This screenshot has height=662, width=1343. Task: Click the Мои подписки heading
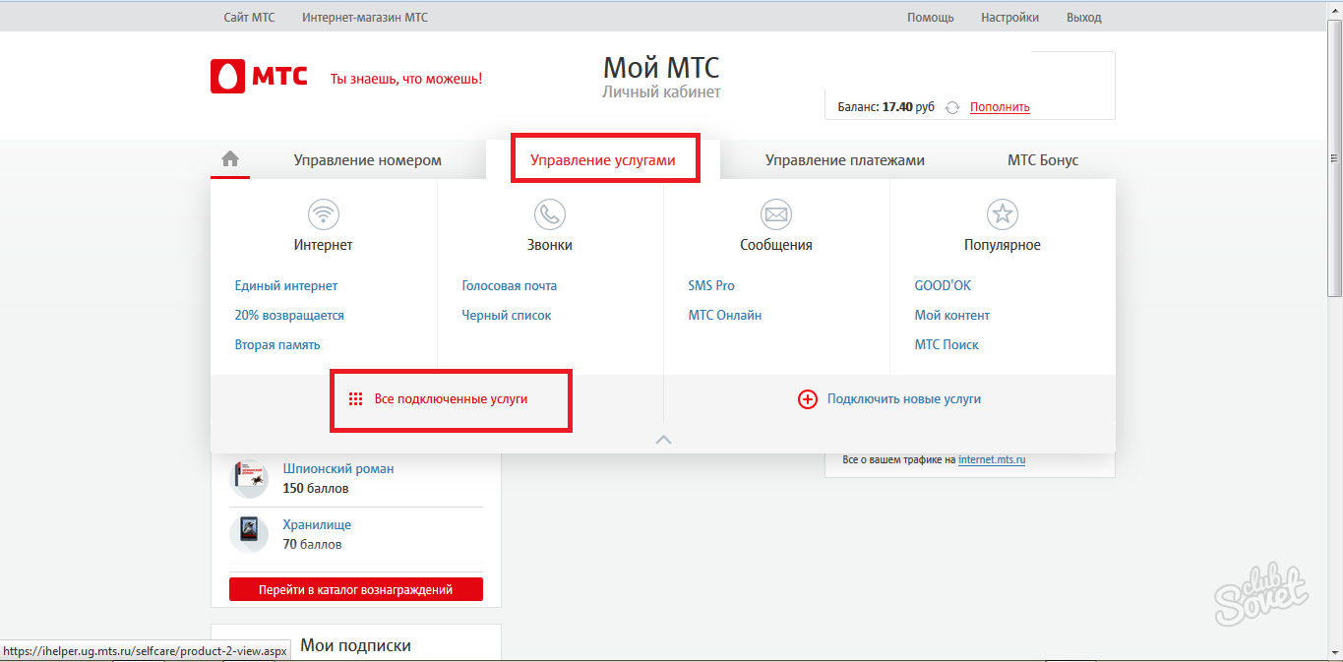(x=355, y=646)
